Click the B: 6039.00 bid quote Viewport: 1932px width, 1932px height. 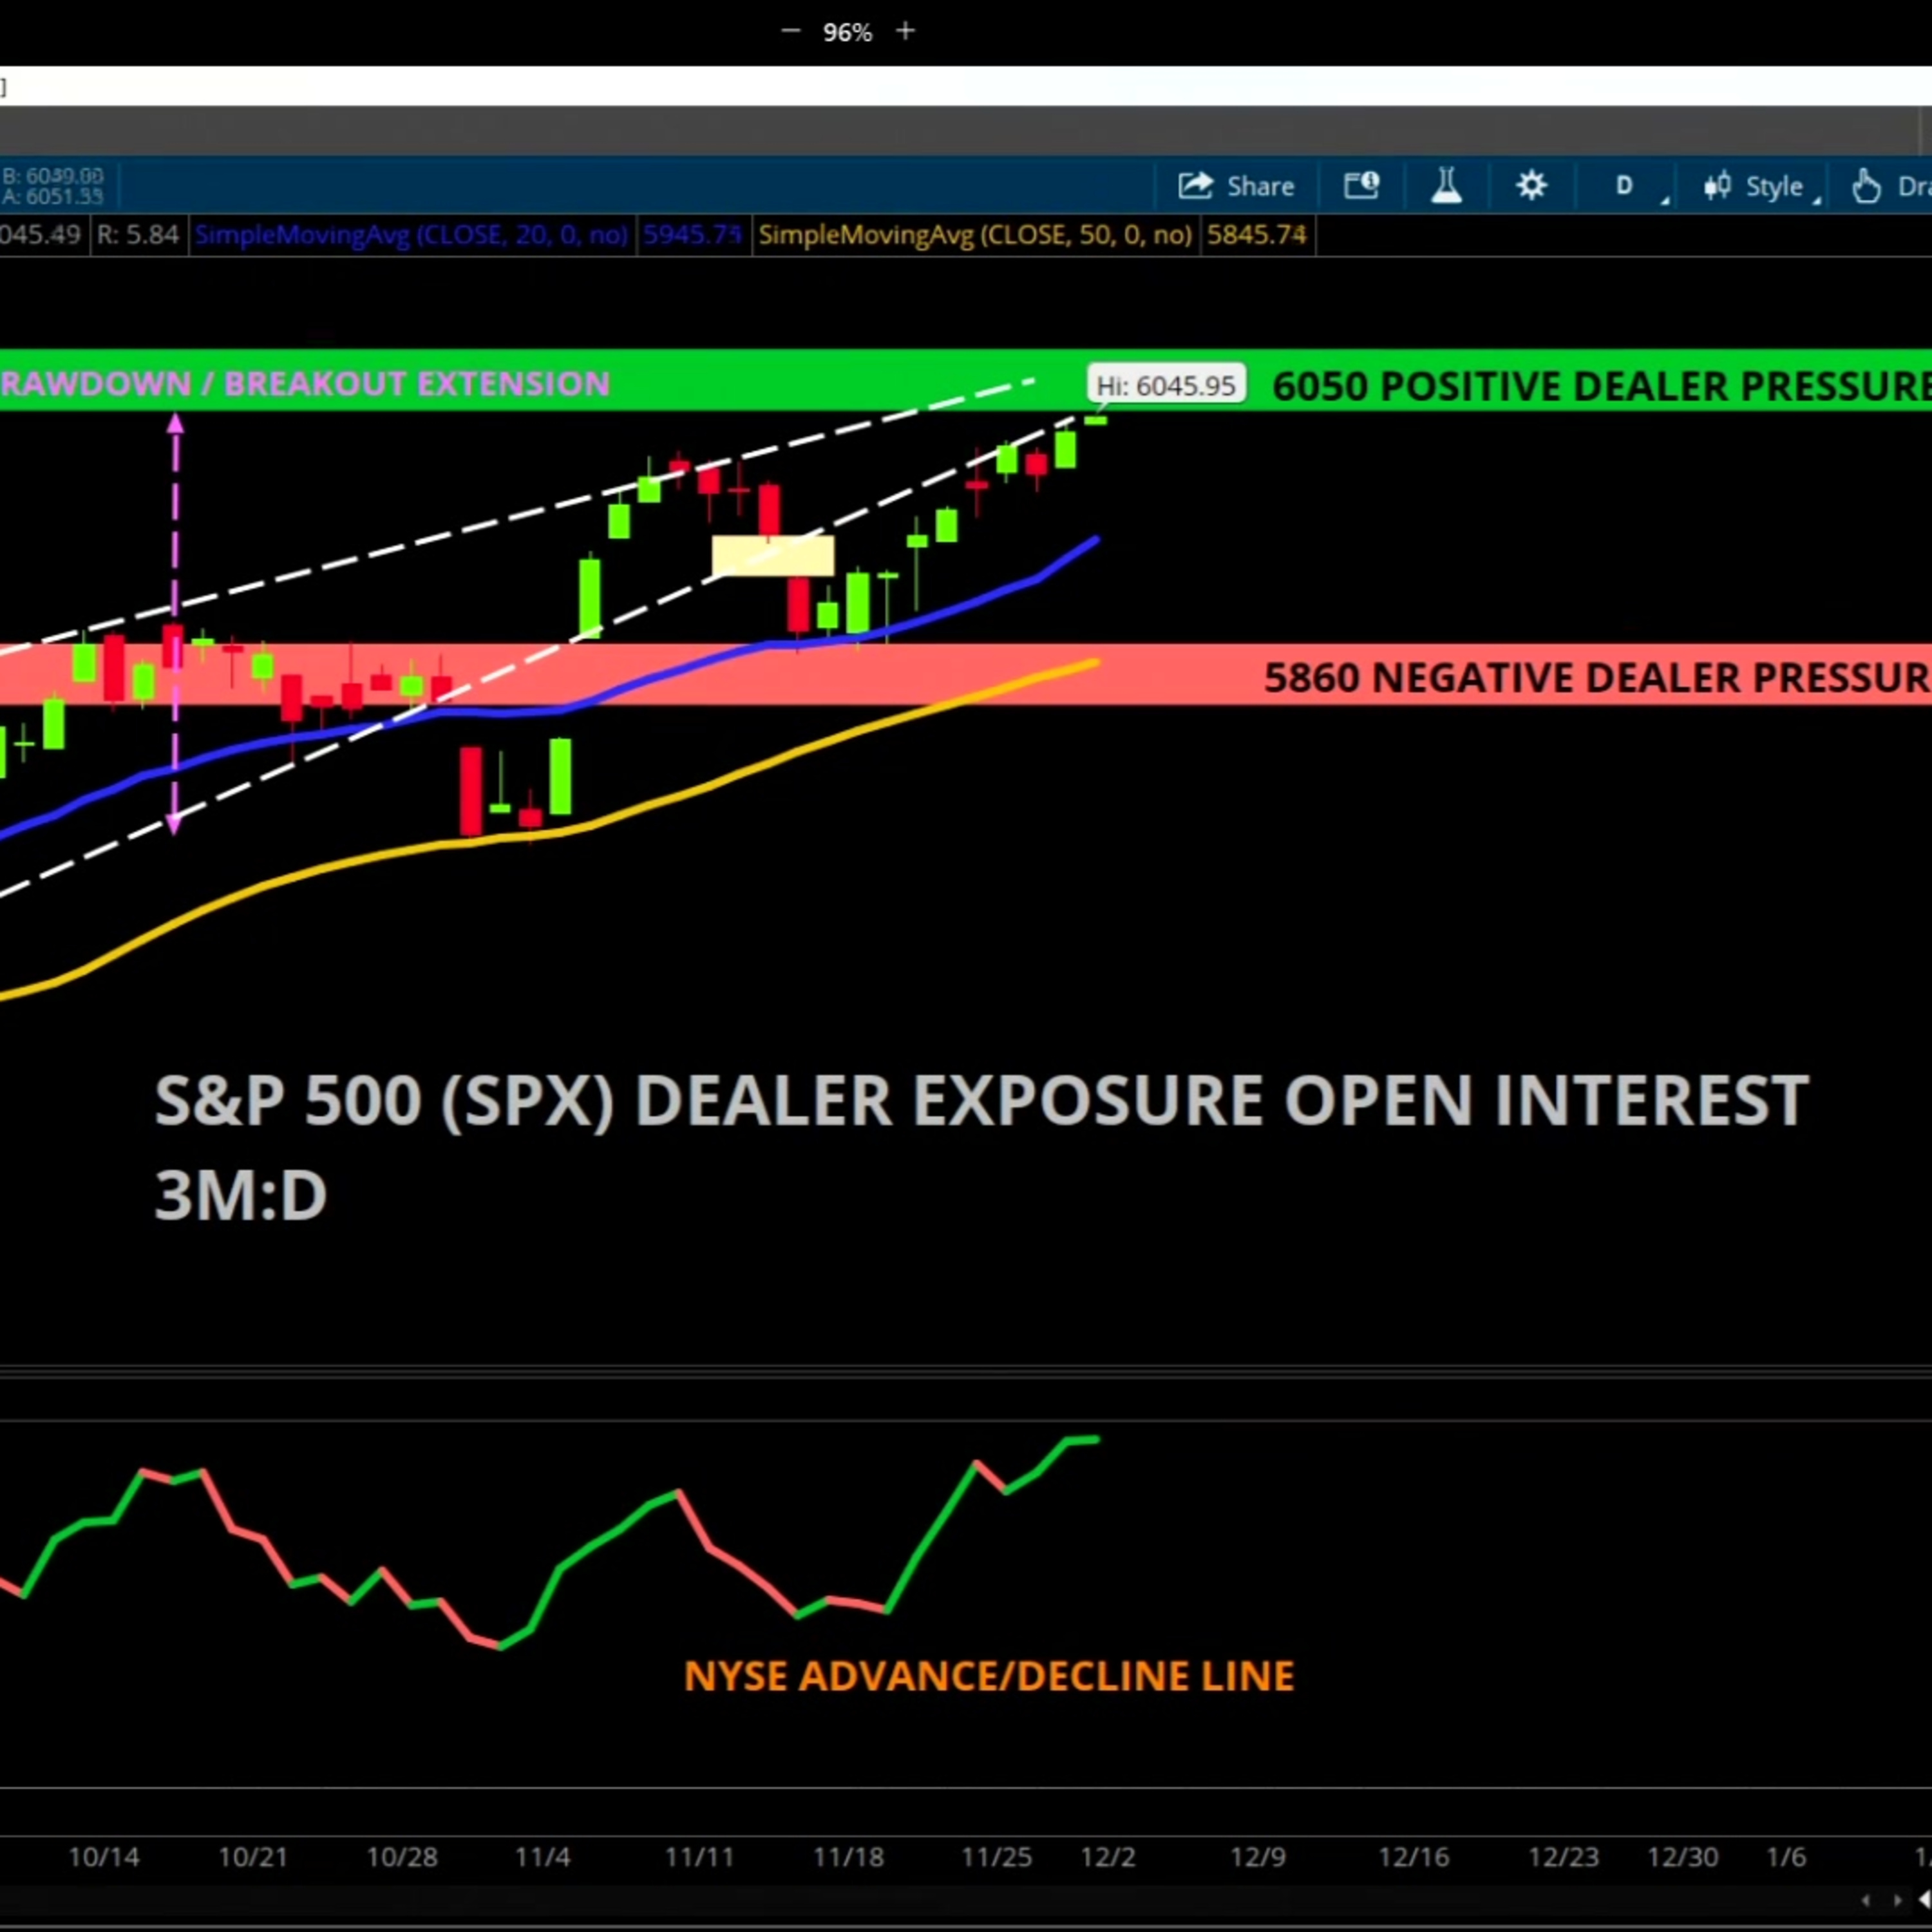pyautogui.click(x=53, y=176)
